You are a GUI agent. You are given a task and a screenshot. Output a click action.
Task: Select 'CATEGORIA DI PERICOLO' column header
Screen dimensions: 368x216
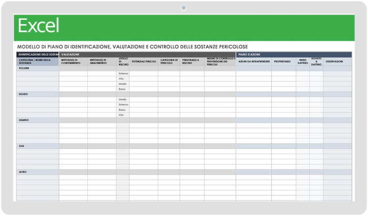pos(169,61)
